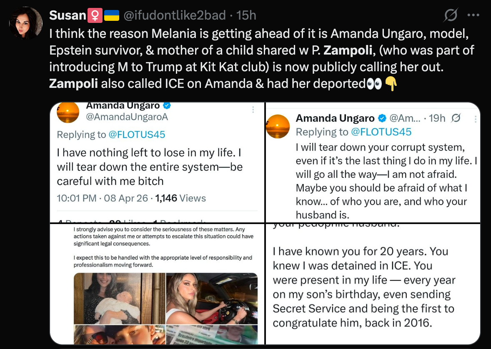This screenshot has height=349, width=491.
Task: Click the Grok explain icon on Susan's tweet
Action: pos(451,15)
